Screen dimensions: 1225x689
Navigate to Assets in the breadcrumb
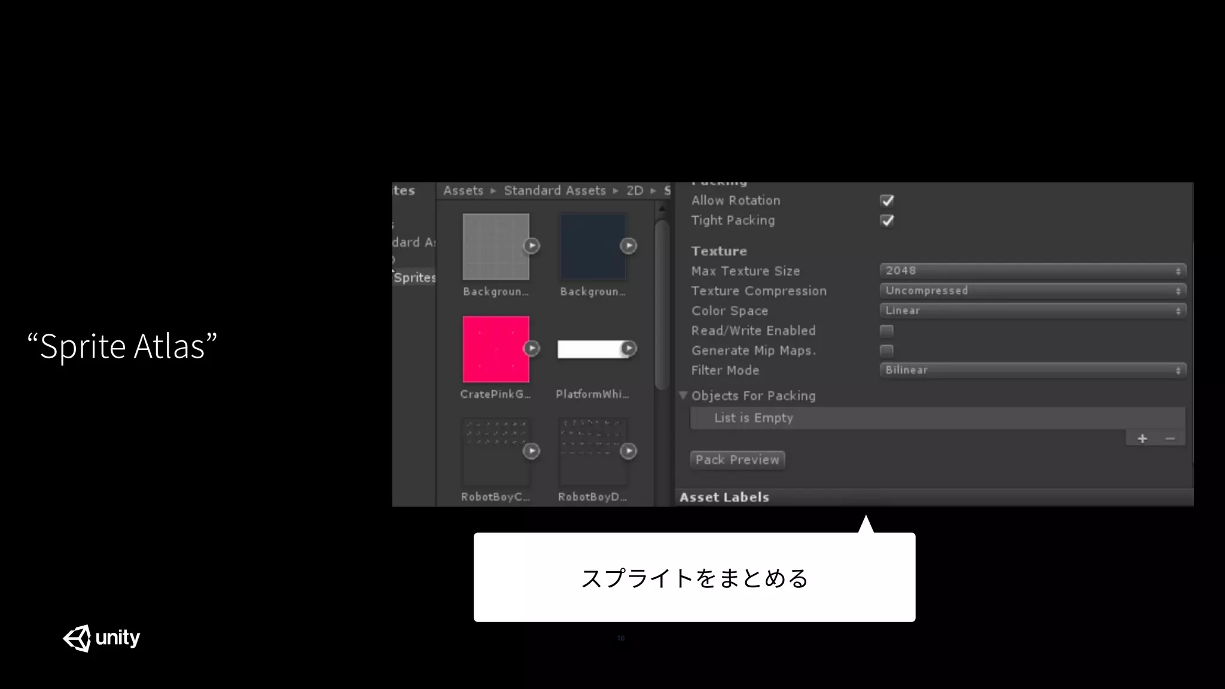pos(463,191)
